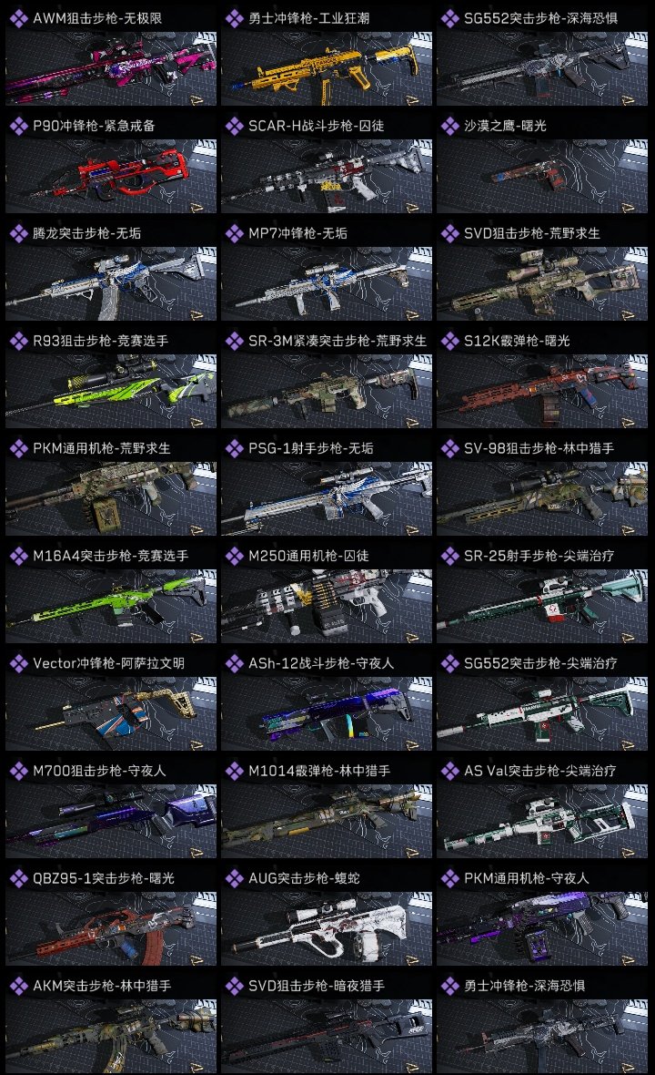Image resolution: width=655 pixels, height=1075 pixels.
Task: Click the SCAR-H战斗步枪-囚徒 title text
Action: 317,126
